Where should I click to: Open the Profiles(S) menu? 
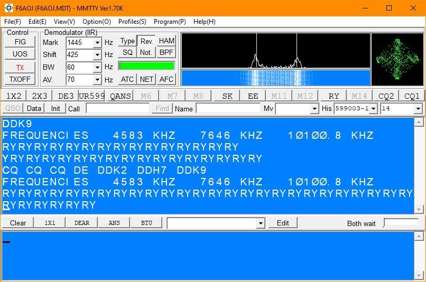(132, 22)
